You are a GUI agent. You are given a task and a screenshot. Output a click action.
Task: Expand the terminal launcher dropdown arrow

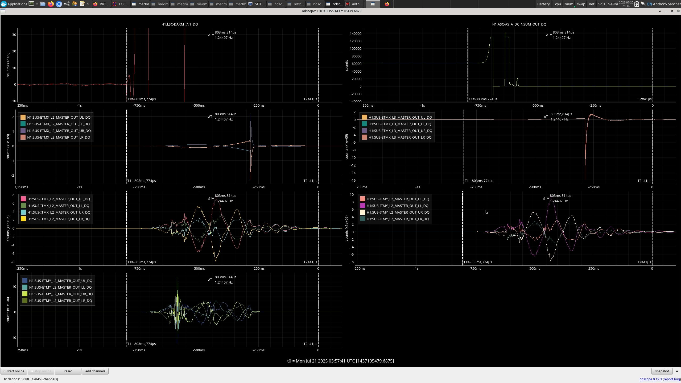coord(37,4)
